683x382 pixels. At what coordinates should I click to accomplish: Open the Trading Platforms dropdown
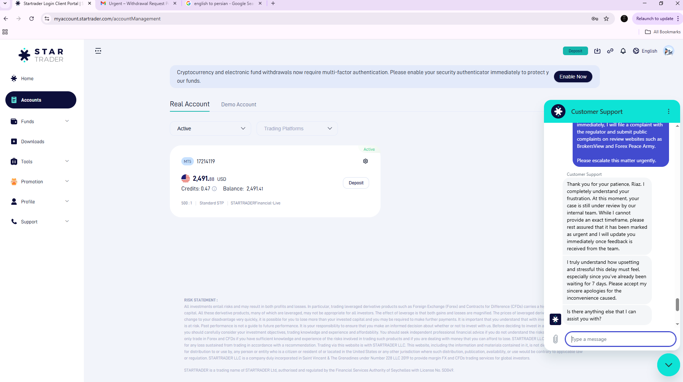pos(297,129)
